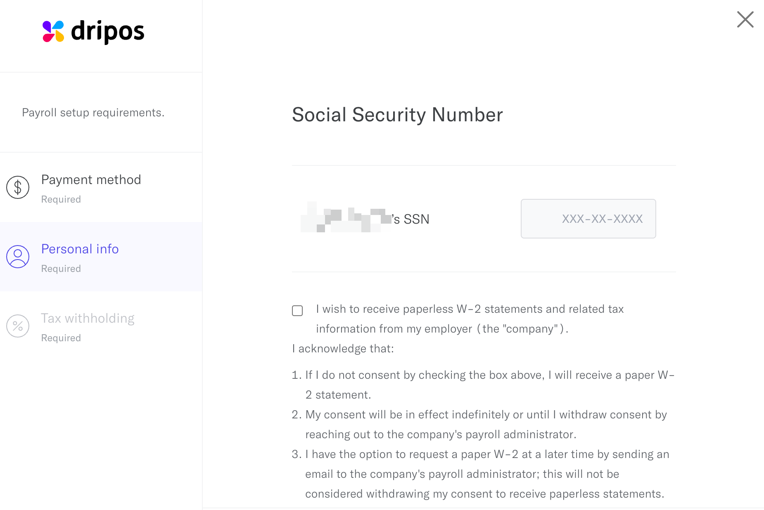
Task: Click the "'s SSN" field label
Action: [x=411, y=219]
